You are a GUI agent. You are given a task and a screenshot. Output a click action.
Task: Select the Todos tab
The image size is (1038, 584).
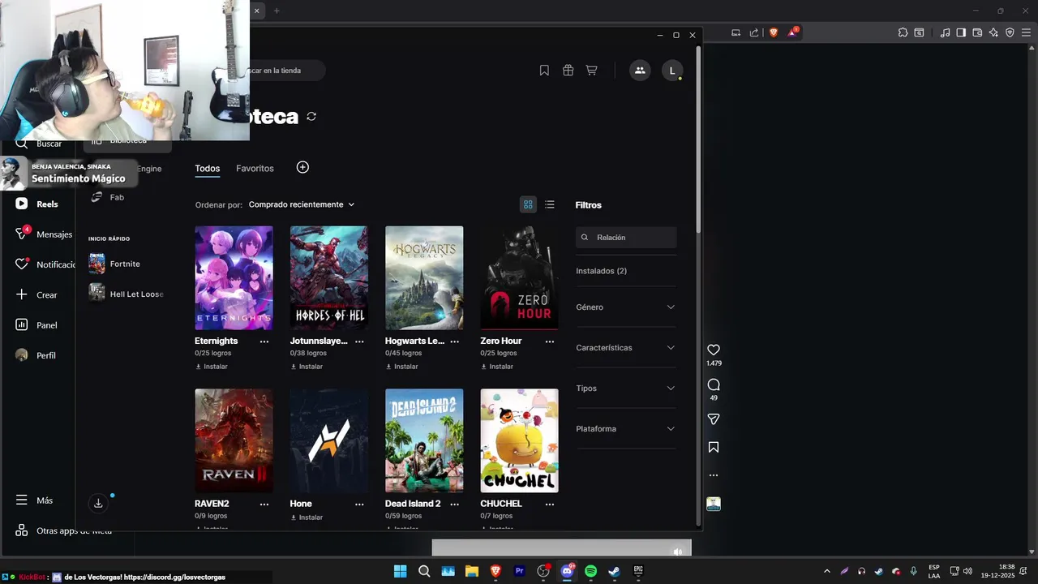click(x=208, y=169)
